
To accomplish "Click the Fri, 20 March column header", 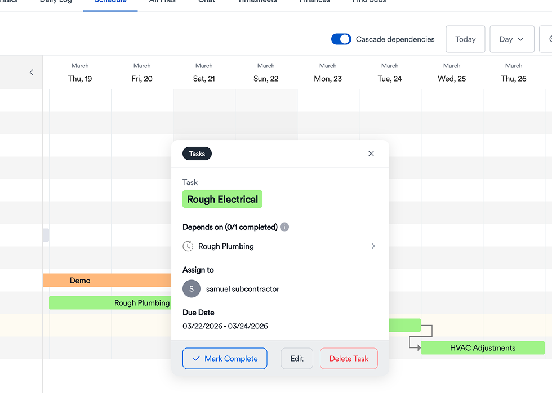I will coord(142,72).
